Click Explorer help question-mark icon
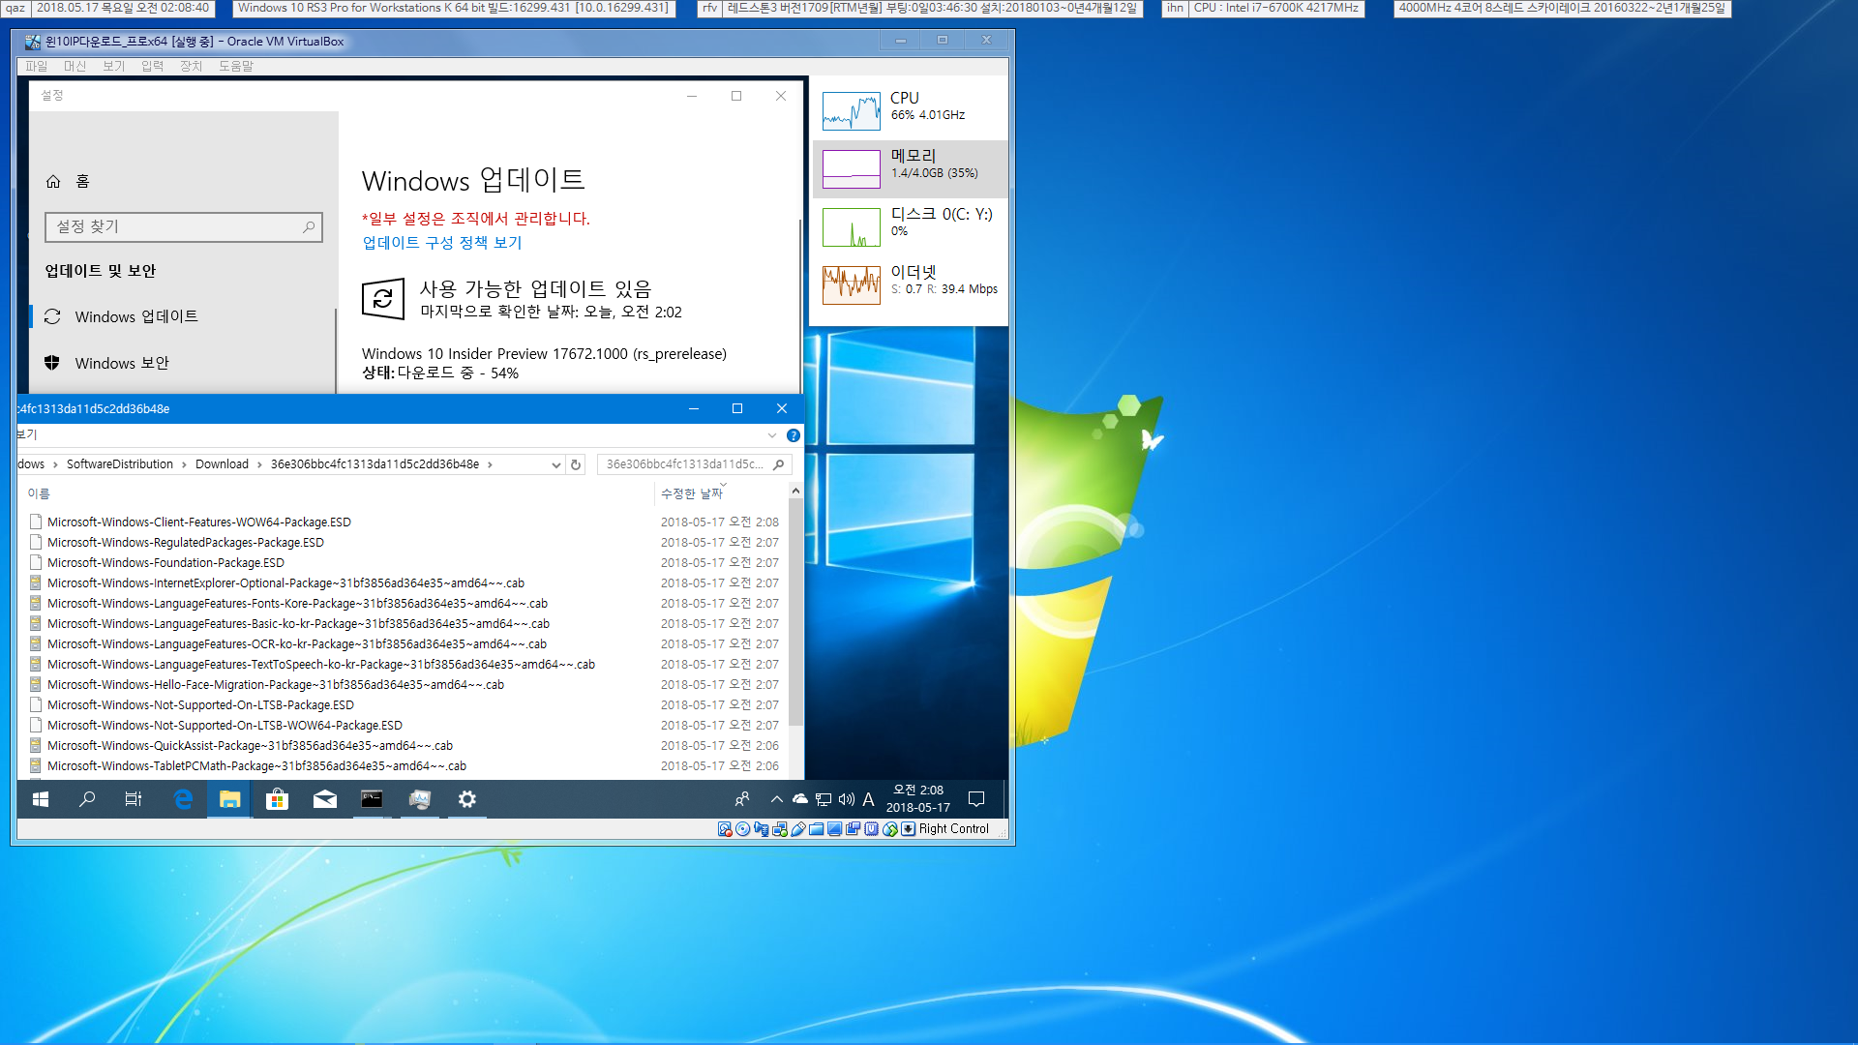The height and width of the screenshot is (1045, 1858). pyautogui.click(x=794, y=435)
